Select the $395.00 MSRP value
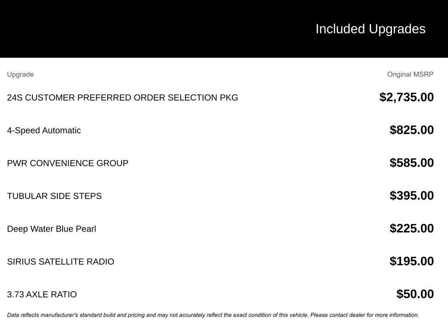This screenshot has height=336, width=448. point(412,196)
